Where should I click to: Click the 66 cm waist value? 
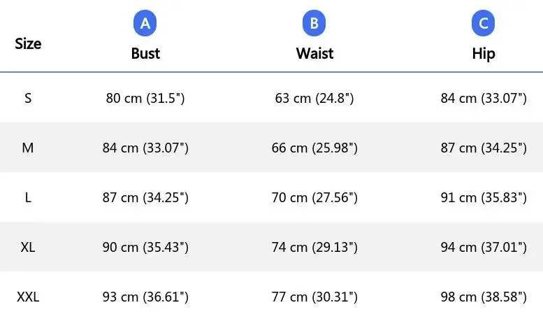pos(314,148)
